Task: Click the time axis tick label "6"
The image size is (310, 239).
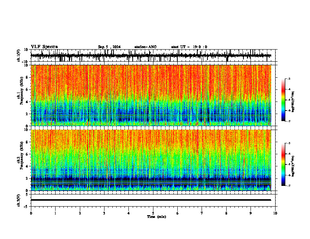Action: (178, 213)
